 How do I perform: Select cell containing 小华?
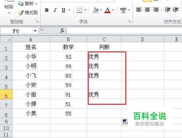click(x=31, y=56)
